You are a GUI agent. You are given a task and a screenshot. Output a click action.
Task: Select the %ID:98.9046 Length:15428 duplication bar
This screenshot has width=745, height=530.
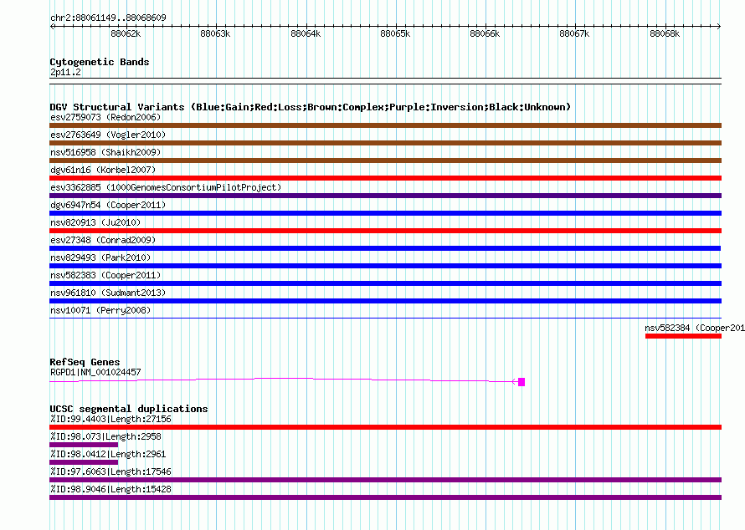click(385, 497)
